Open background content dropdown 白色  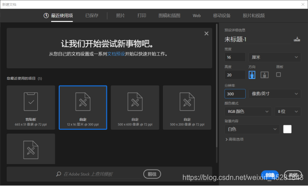tap(252, 129)
